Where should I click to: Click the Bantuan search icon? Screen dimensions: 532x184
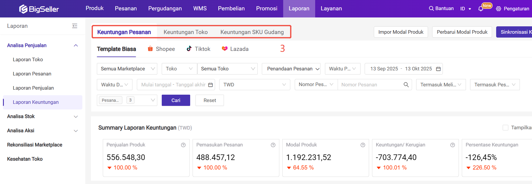click(431, 9)
